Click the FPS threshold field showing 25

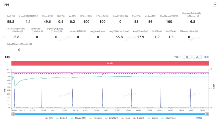pyautogui.click(x=197, y=57)
